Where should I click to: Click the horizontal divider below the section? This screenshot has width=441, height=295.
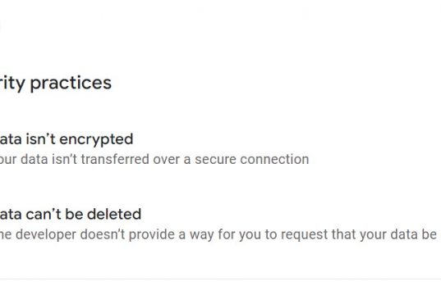220,279
